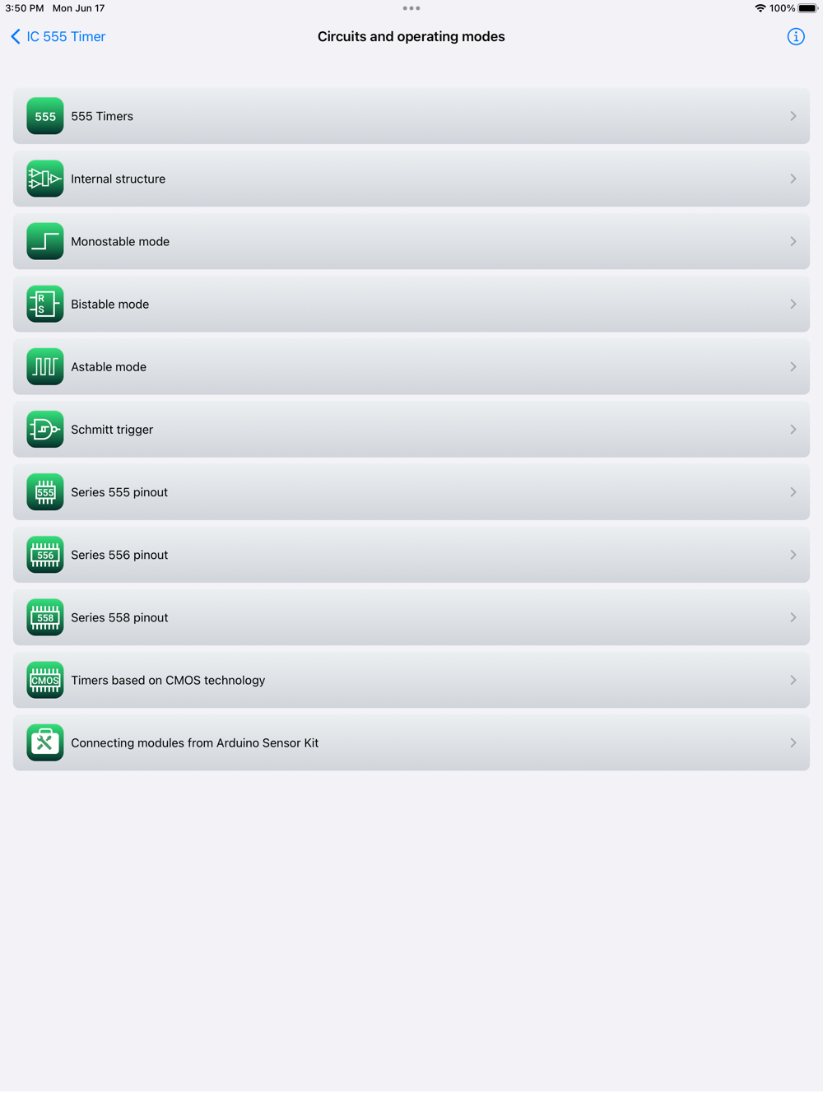Click the Bistable mode RS flip-flop icon
The width and height of the screenshot is (823, 1098).
point(44,304)
